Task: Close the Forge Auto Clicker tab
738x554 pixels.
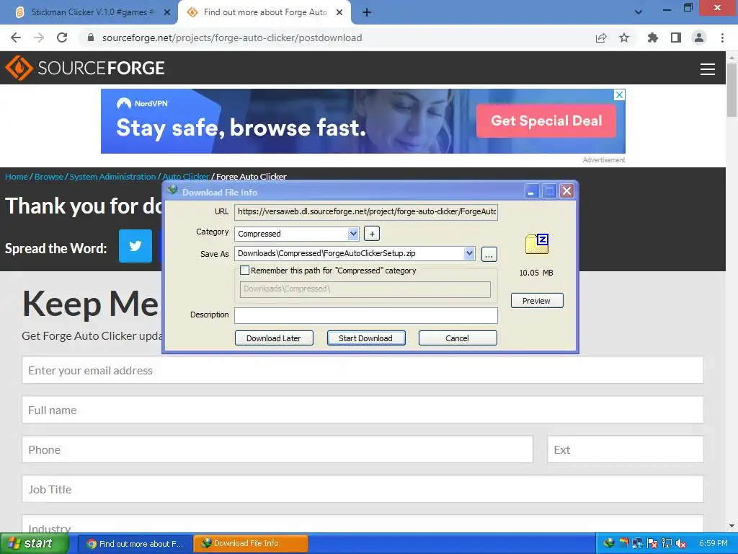Action: [339, 13]
